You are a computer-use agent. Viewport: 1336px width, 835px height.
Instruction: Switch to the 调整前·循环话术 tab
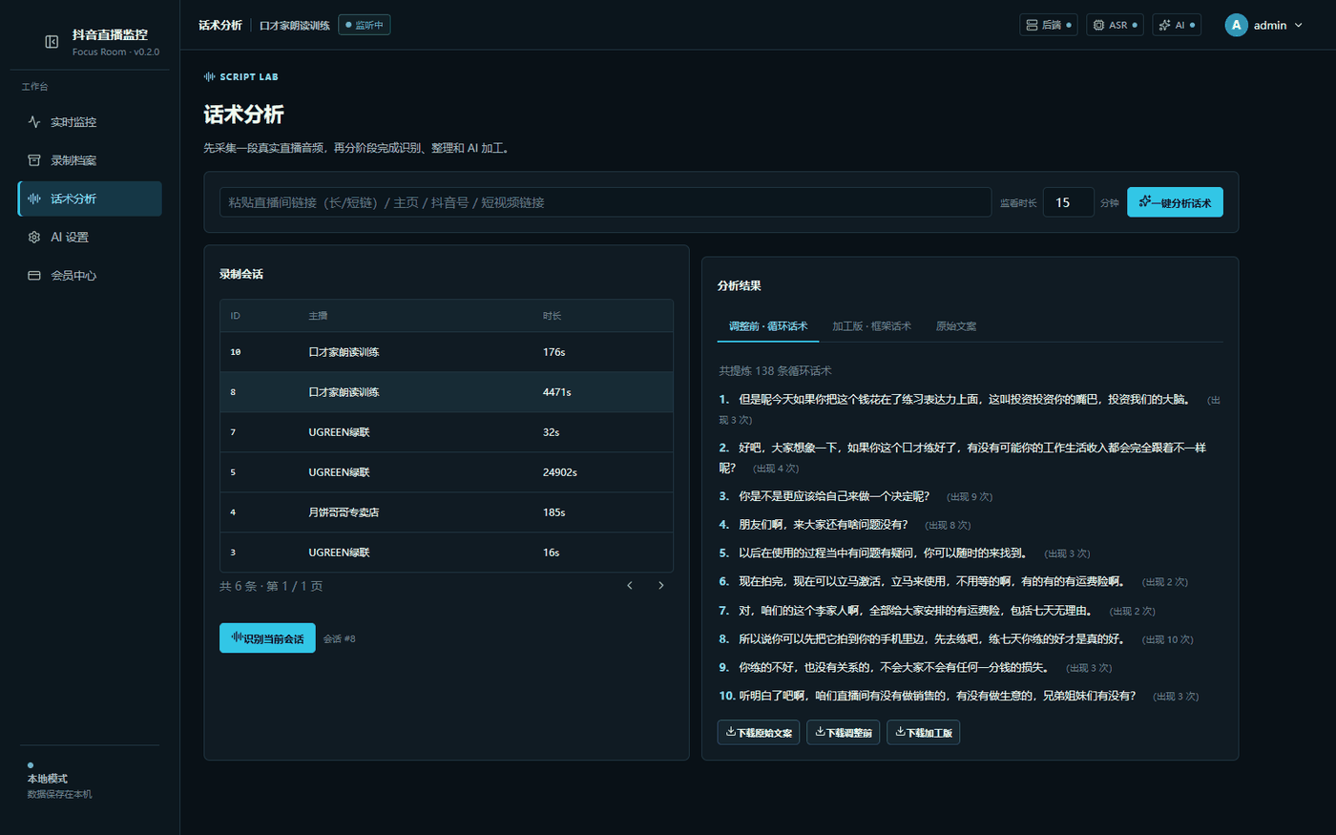pyautogui.click(x=768, y=326)
